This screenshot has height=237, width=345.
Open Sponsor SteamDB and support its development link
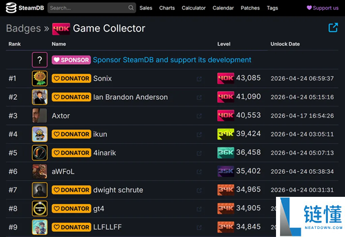click(172, 60)
